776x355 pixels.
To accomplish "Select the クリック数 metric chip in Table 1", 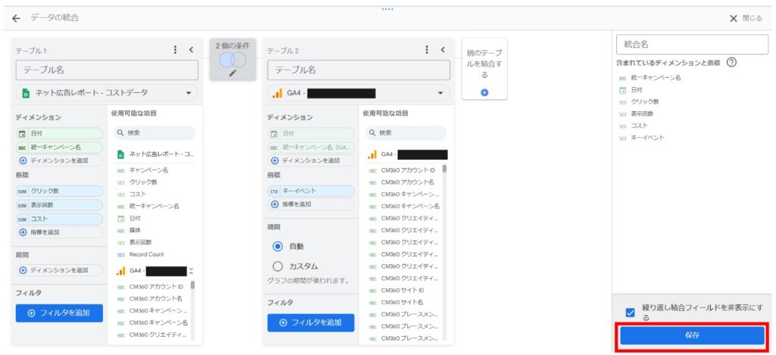I will [58, 191].
